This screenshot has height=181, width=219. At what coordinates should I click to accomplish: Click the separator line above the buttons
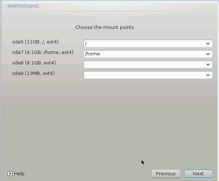(109, 167)
